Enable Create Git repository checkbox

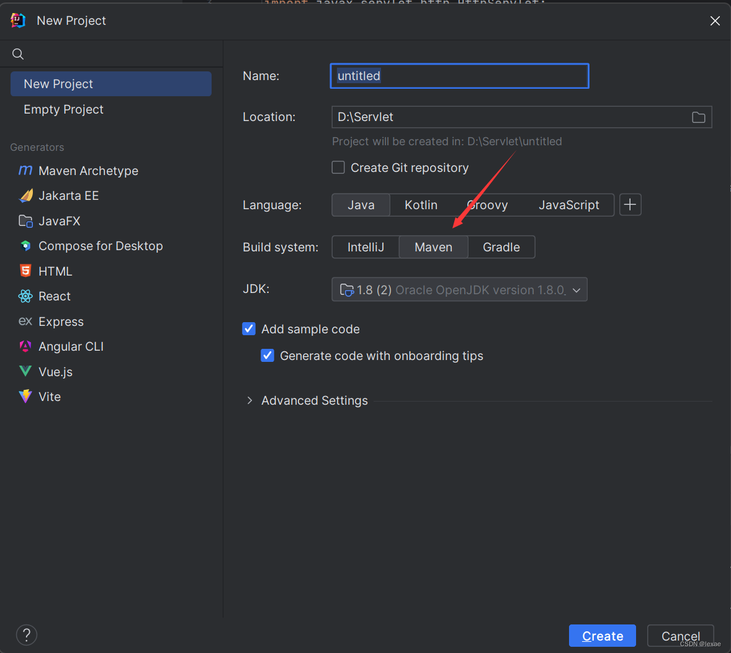click(x=338, y=168)
